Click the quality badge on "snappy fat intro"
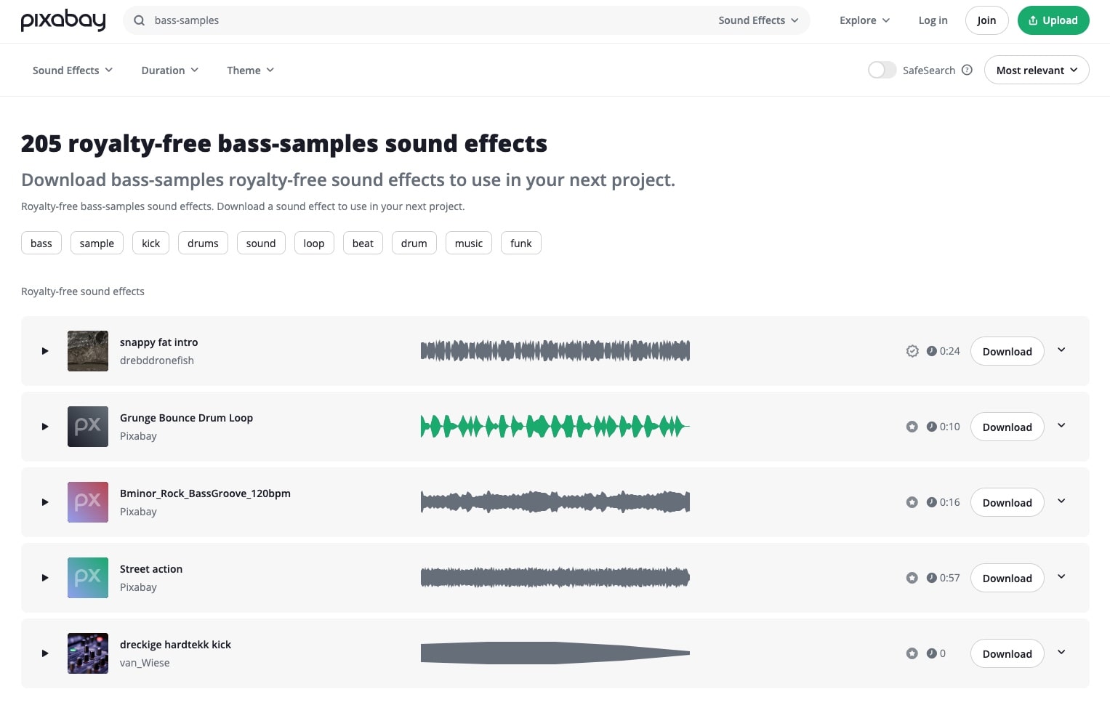Viewport: 1110px width, 705px height. pyautogui.click(x=912, y=351)
